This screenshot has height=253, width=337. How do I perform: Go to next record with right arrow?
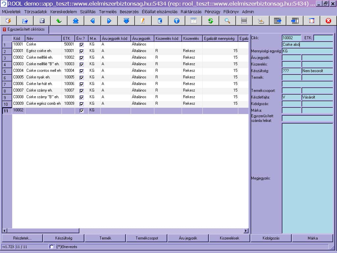coord(109,21)
